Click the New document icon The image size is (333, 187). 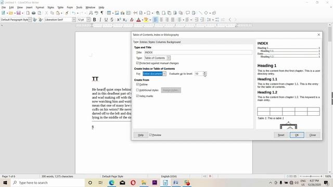(3, 13)
